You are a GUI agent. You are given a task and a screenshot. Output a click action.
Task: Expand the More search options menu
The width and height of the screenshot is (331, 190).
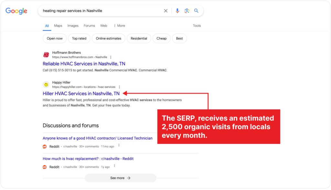(119, 26)
